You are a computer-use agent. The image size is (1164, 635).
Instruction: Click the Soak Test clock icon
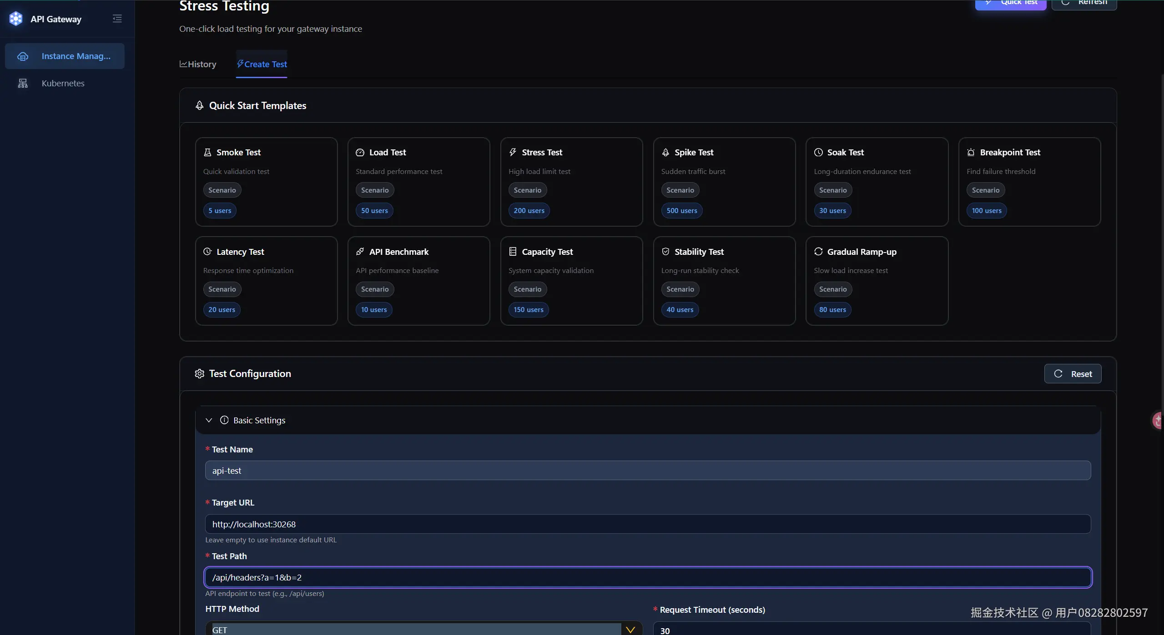pos(818,152)
